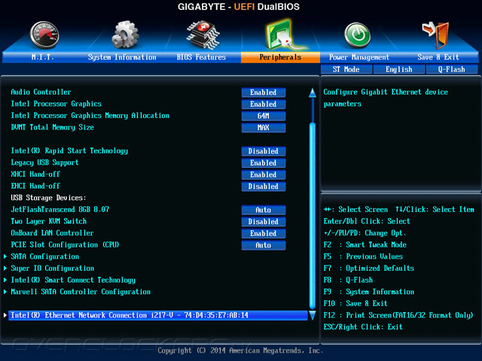Image resolution: width=482 pixels, height=361 pixels.
Task: Toggle Two Layer KVM Switch Disabled value
Action: pos(264,222)
